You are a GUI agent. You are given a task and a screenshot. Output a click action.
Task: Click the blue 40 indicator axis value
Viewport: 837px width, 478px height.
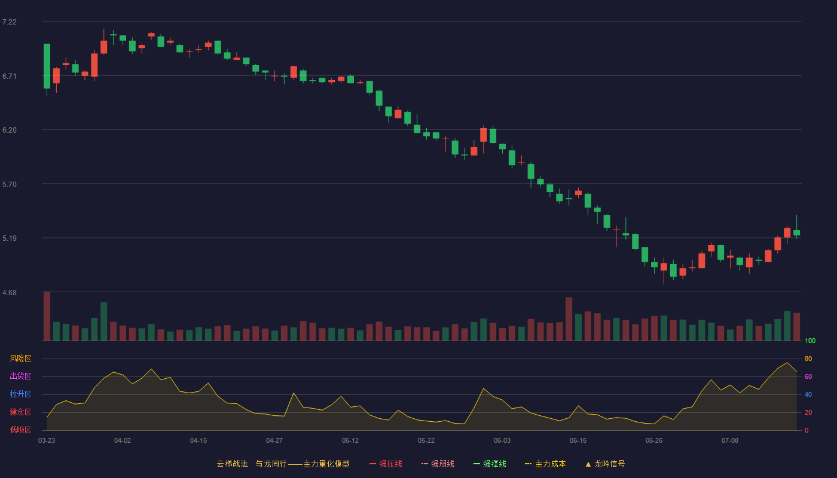click(808, 394)
